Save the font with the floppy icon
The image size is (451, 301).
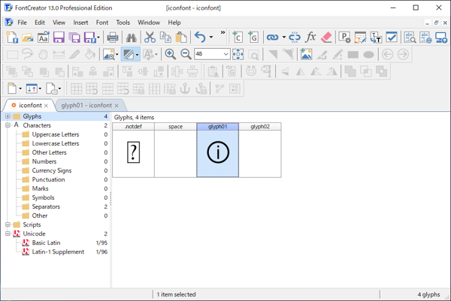point(59,38)
